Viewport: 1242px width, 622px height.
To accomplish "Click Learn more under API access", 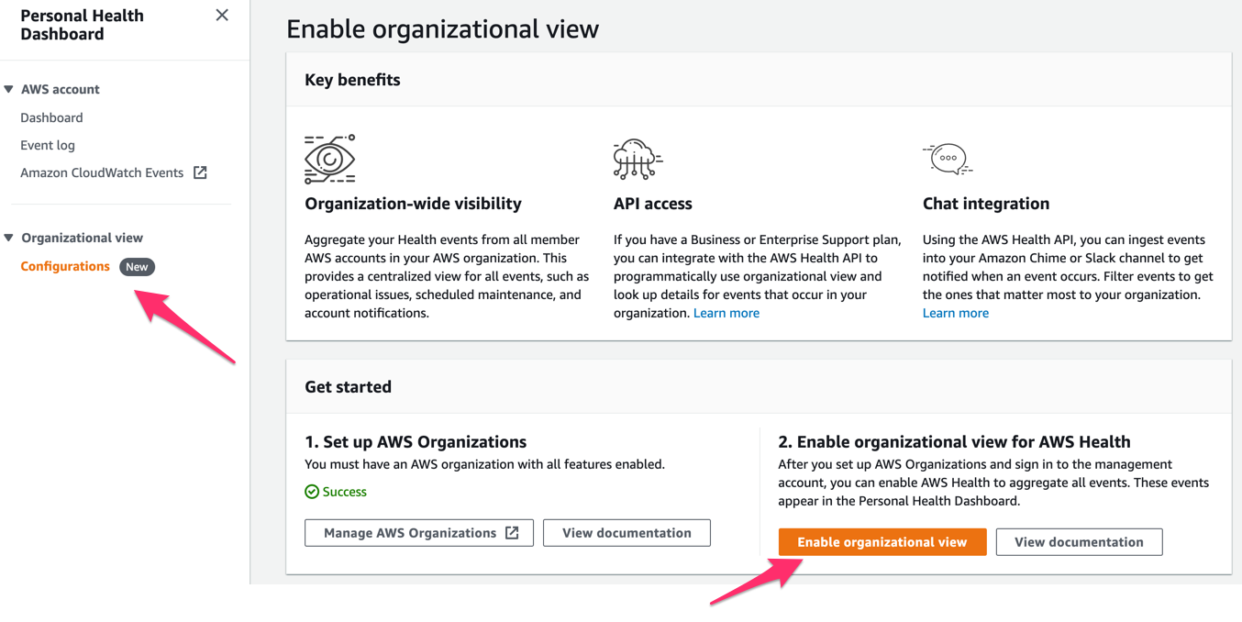I will 726,312.
